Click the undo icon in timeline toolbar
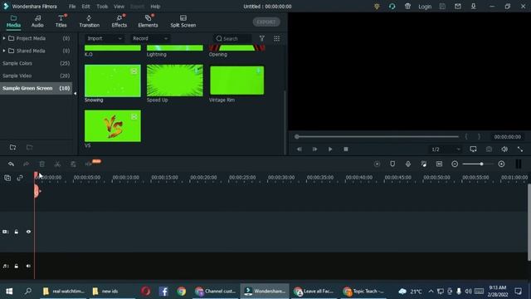The image size is (531, 299). tap(11, 164)
